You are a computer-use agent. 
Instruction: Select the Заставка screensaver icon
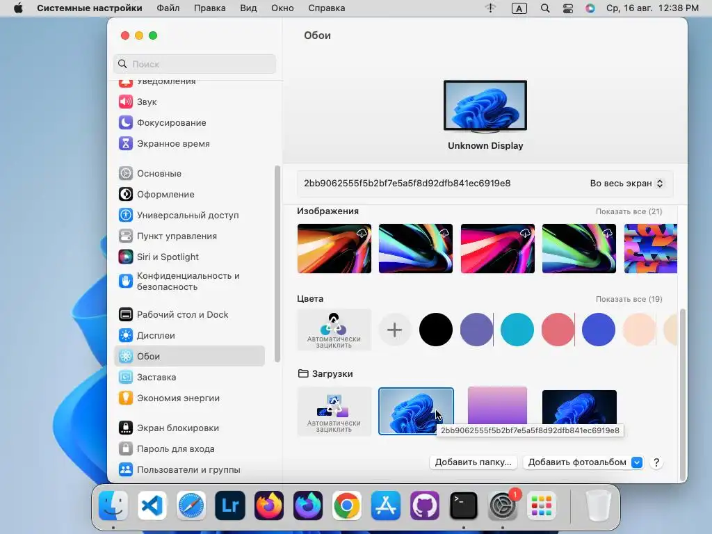click(126, 377)
